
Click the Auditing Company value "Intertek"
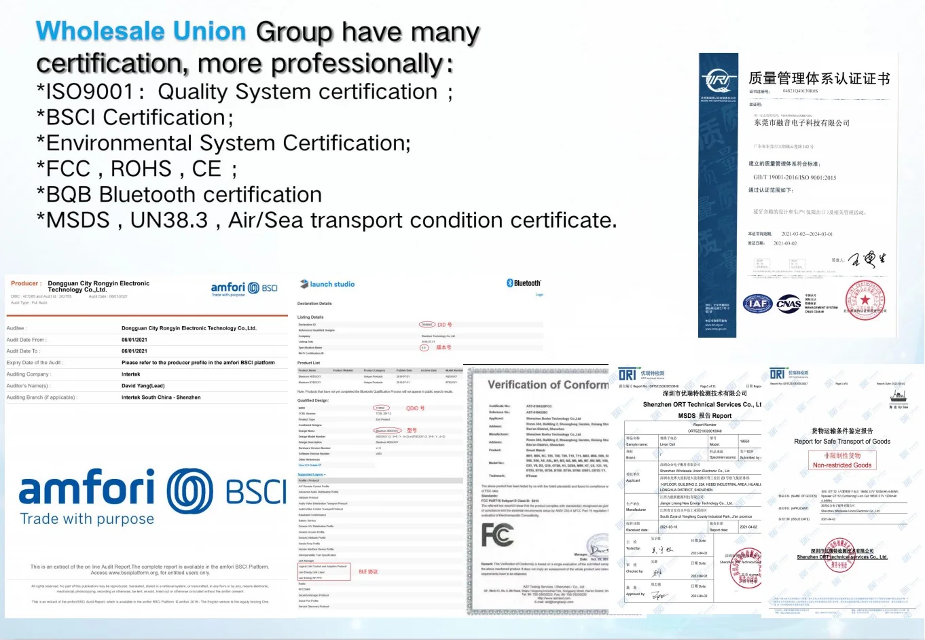point(131,374)
